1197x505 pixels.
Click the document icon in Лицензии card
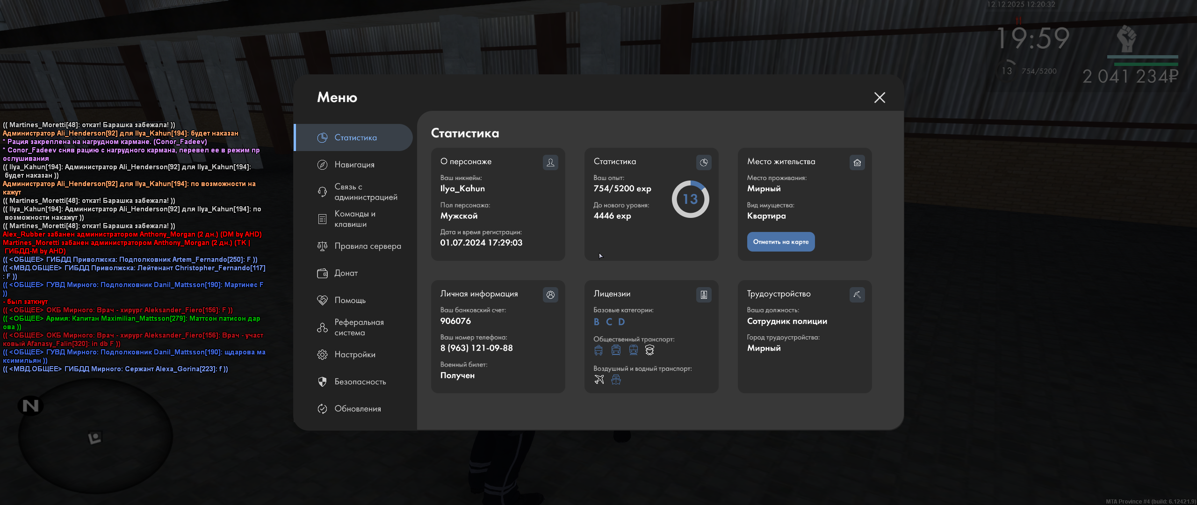(704, 295)
